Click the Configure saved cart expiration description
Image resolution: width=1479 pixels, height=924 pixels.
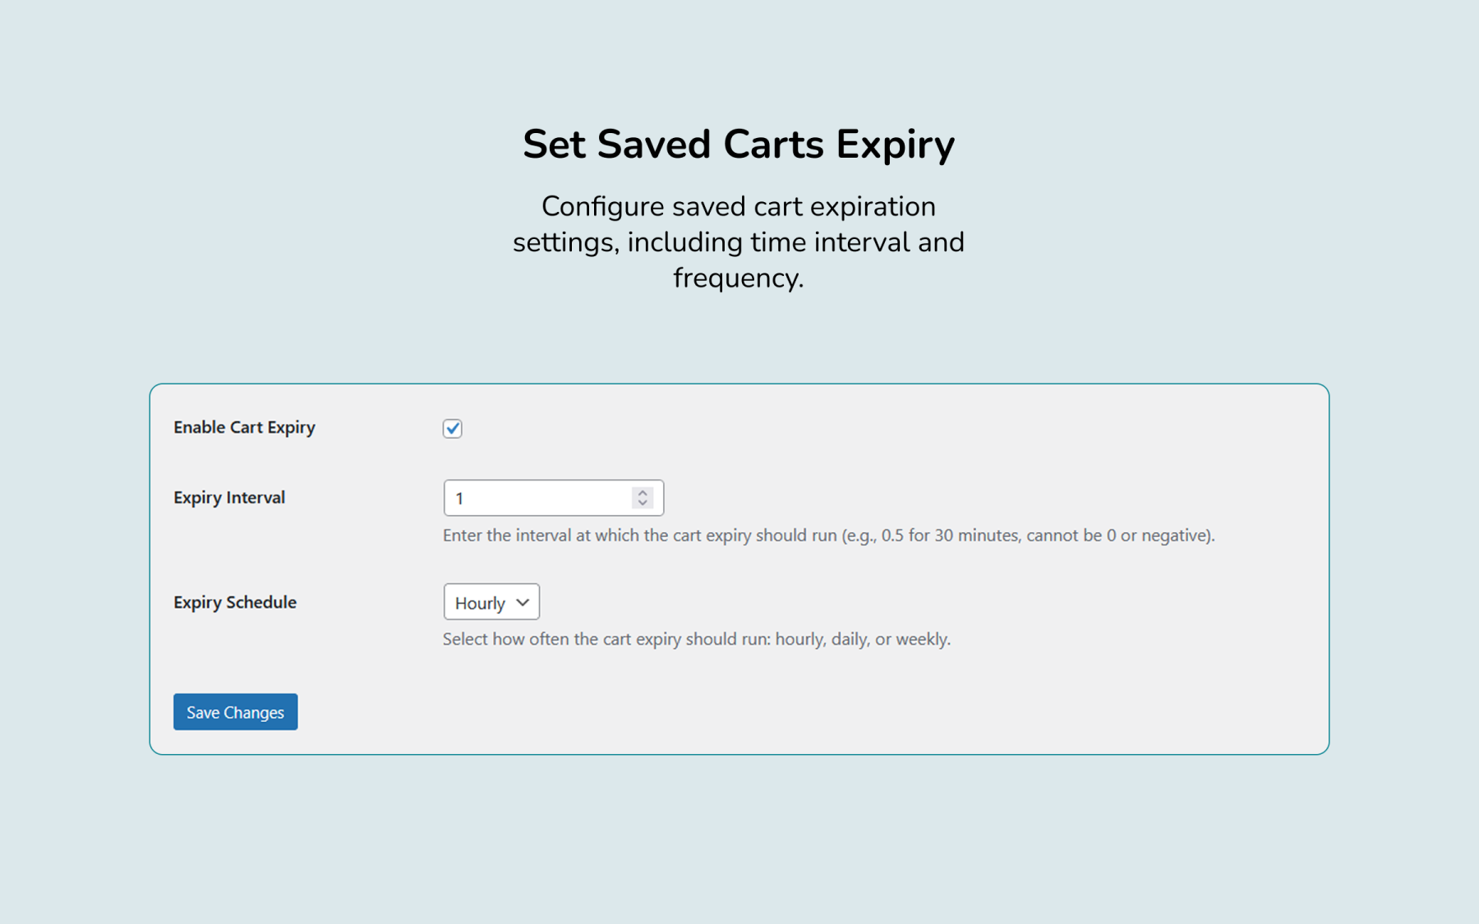click(739, 242)
